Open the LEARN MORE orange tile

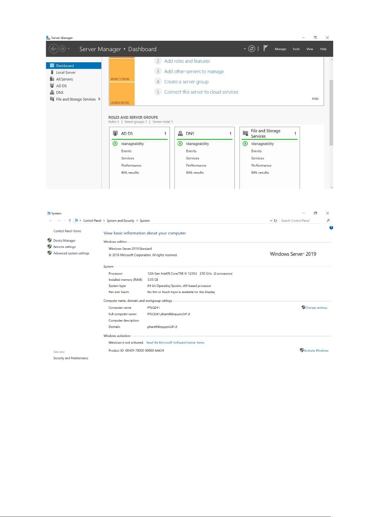click(122, 94)
